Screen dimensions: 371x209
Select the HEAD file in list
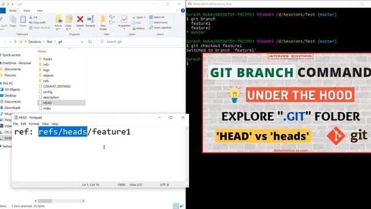coord(61,103)
